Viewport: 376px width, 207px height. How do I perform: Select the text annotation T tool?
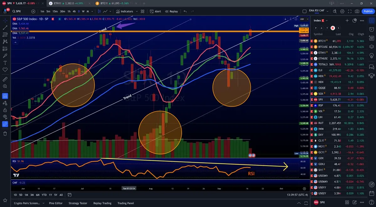coord(5,62)
